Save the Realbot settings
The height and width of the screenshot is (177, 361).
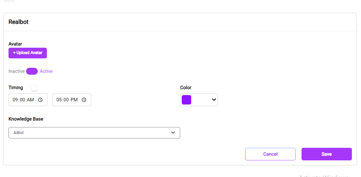tap(326, 154)
